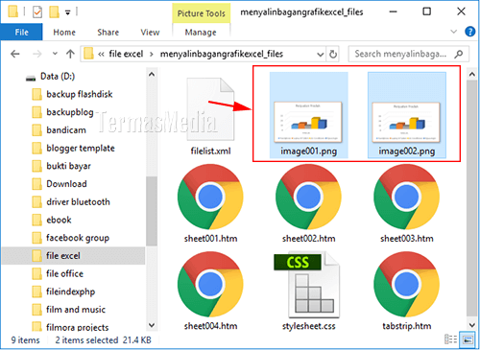Click file list scroll down arrow
Image resolution: width=480 pixels, height=350 pixels.
click(x=472, y=325)
